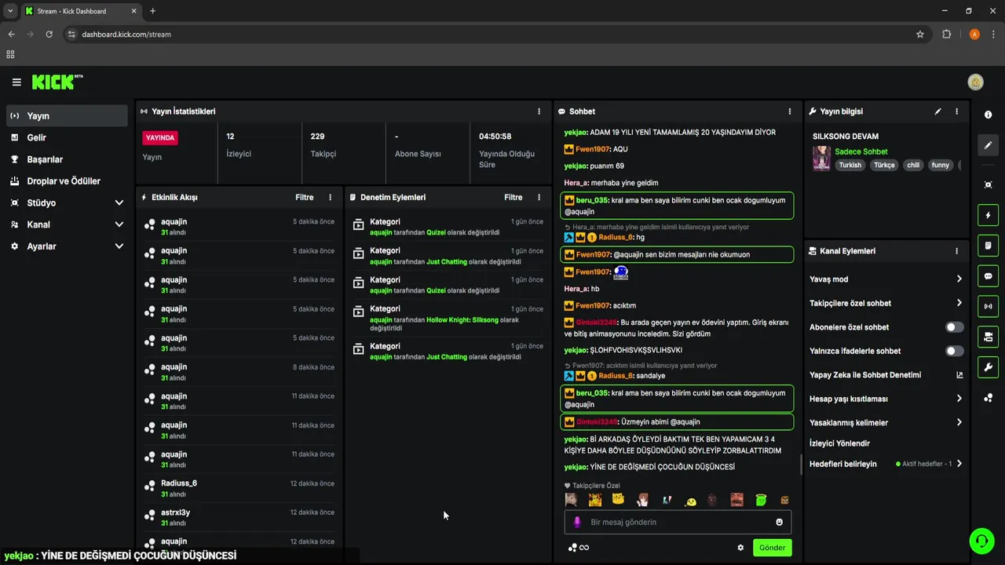Viewport: 1005px width, 565px height.
Task: Open Yavaş mod options
Action: tap(886, 279)
